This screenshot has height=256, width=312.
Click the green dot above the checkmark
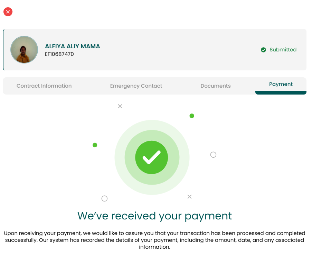192,116
